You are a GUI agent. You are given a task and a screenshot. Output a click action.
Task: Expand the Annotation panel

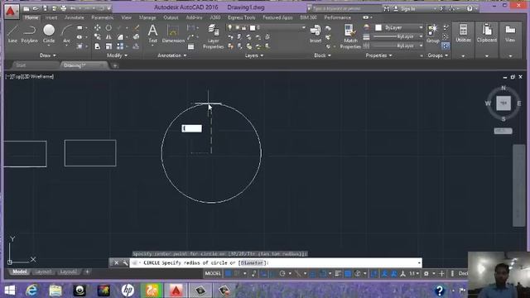click(x=171, y=55)
